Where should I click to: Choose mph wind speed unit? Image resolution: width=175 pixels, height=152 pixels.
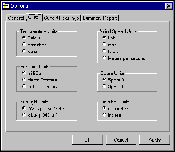pos(110,45)
